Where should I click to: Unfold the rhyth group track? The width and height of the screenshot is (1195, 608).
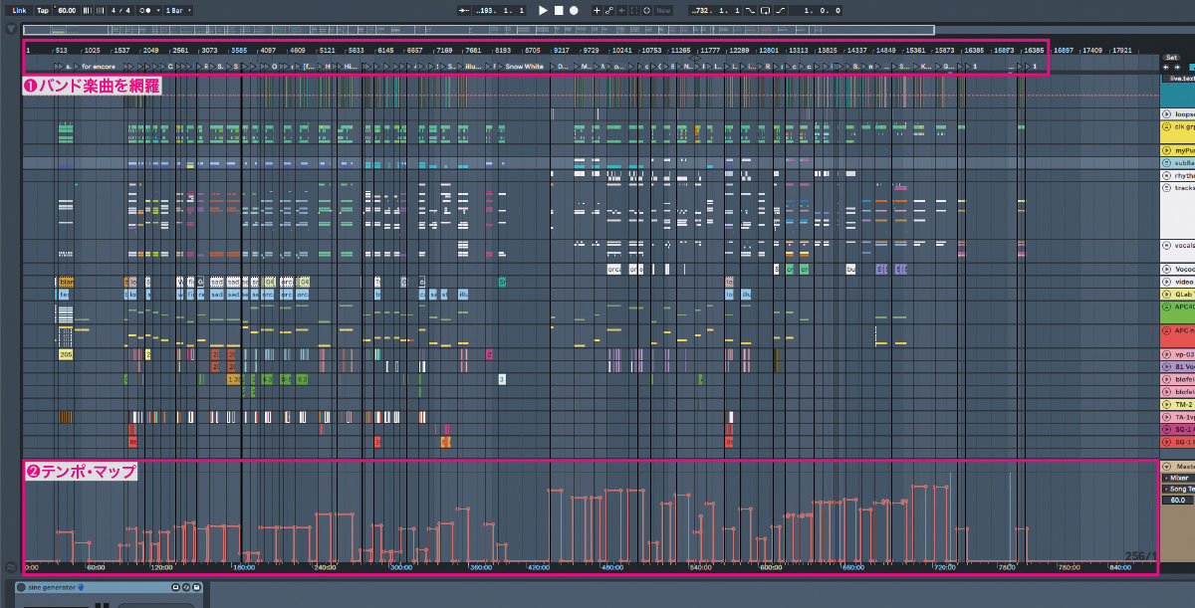[x=1167, y=175]
